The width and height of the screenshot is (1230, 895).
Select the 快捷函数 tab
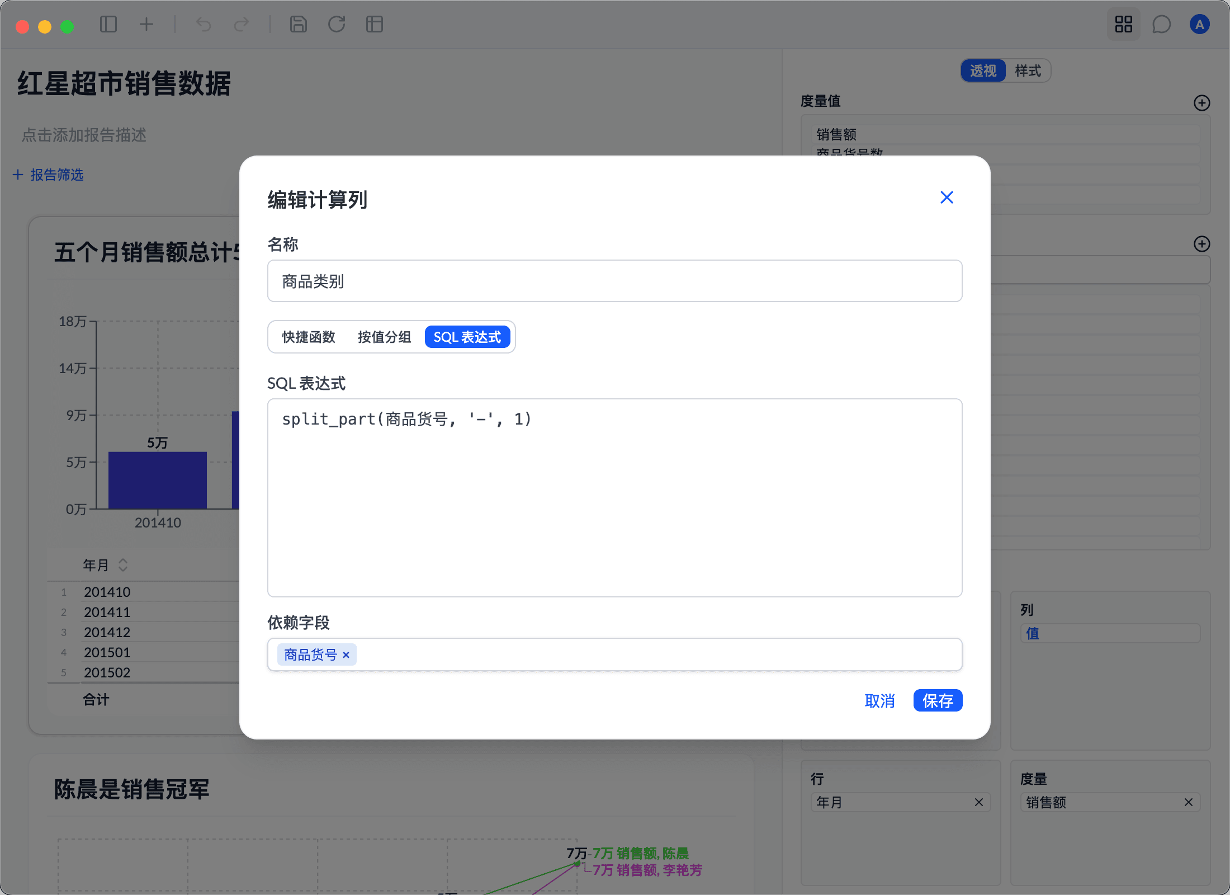tap(309, 337)
